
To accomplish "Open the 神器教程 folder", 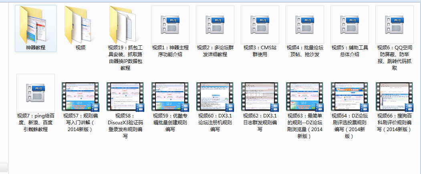I will 35,25.
